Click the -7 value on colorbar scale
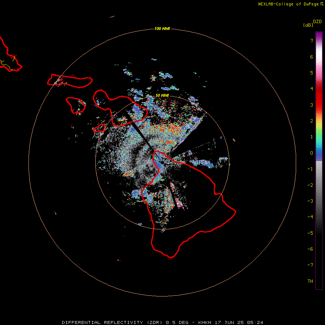The height and width of the screenshot is (325, 325). (310, 265)
